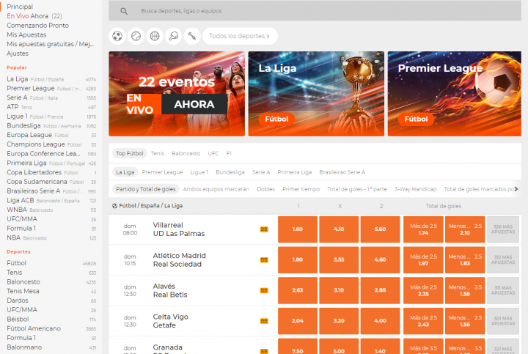Open Copa Libertadores in Popular list
This screenshot has height=354, width=528.
[x=51, y=172]
